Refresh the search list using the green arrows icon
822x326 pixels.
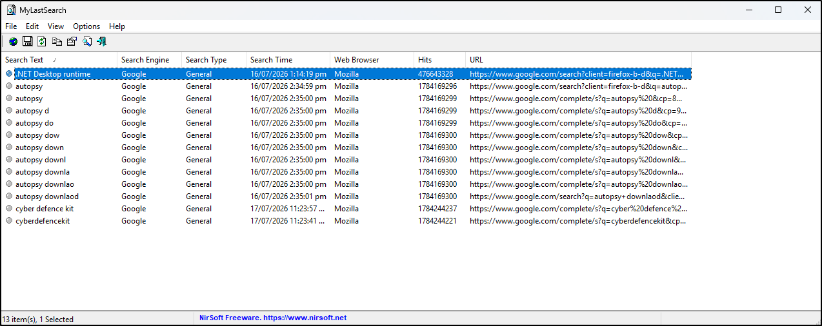[x=42, y=41]
